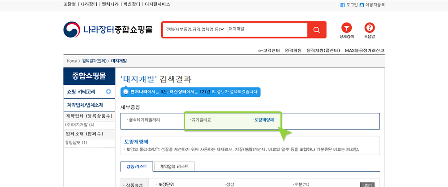This screenshot has width=448, height=187.
Task: Click the 이용자등록 icon link
Action: (372, 5)
